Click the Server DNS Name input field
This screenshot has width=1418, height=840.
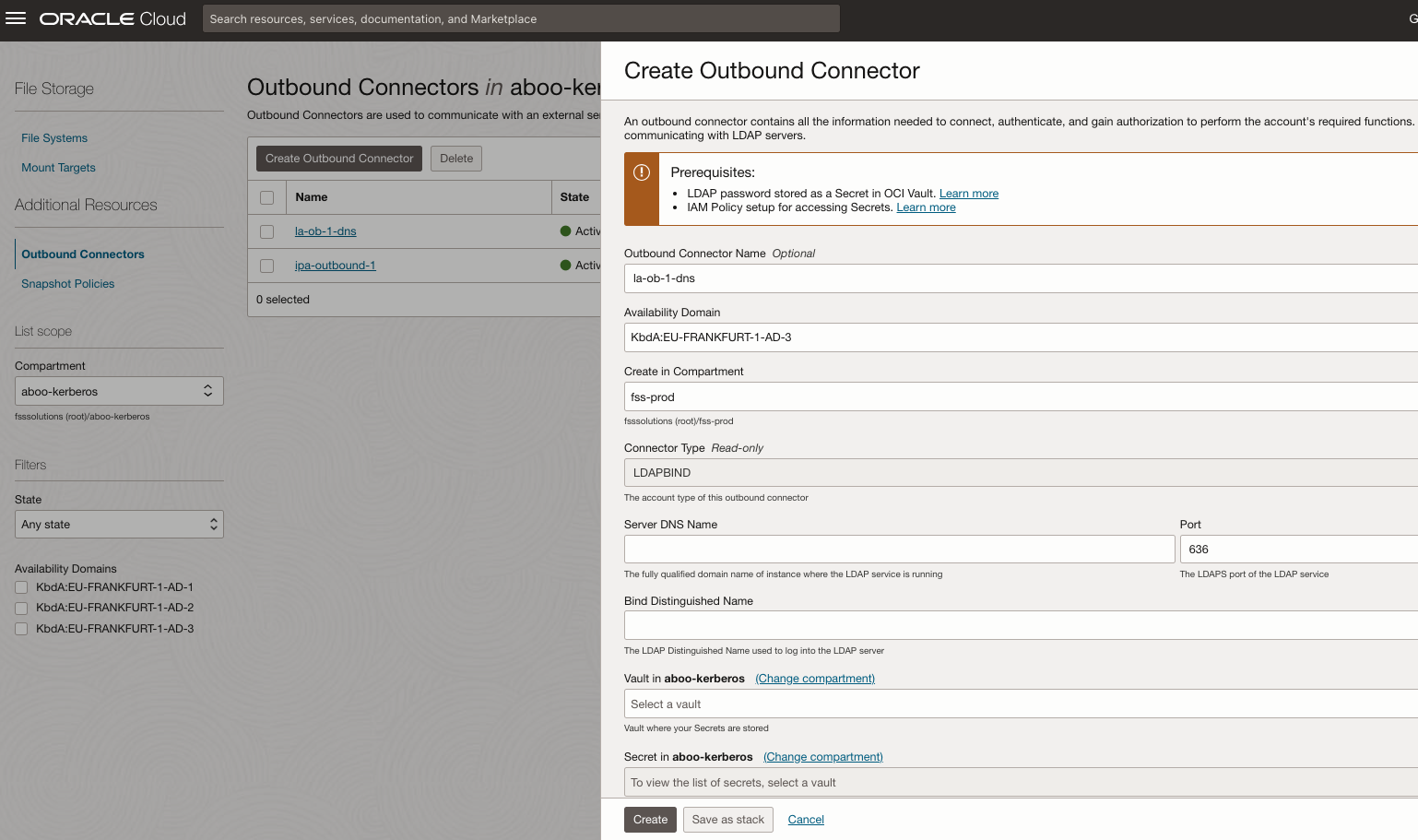tap(899, 549)
